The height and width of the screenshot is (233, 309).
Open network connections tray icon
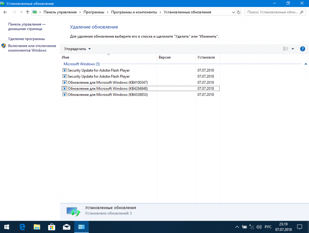coord(252,227)
